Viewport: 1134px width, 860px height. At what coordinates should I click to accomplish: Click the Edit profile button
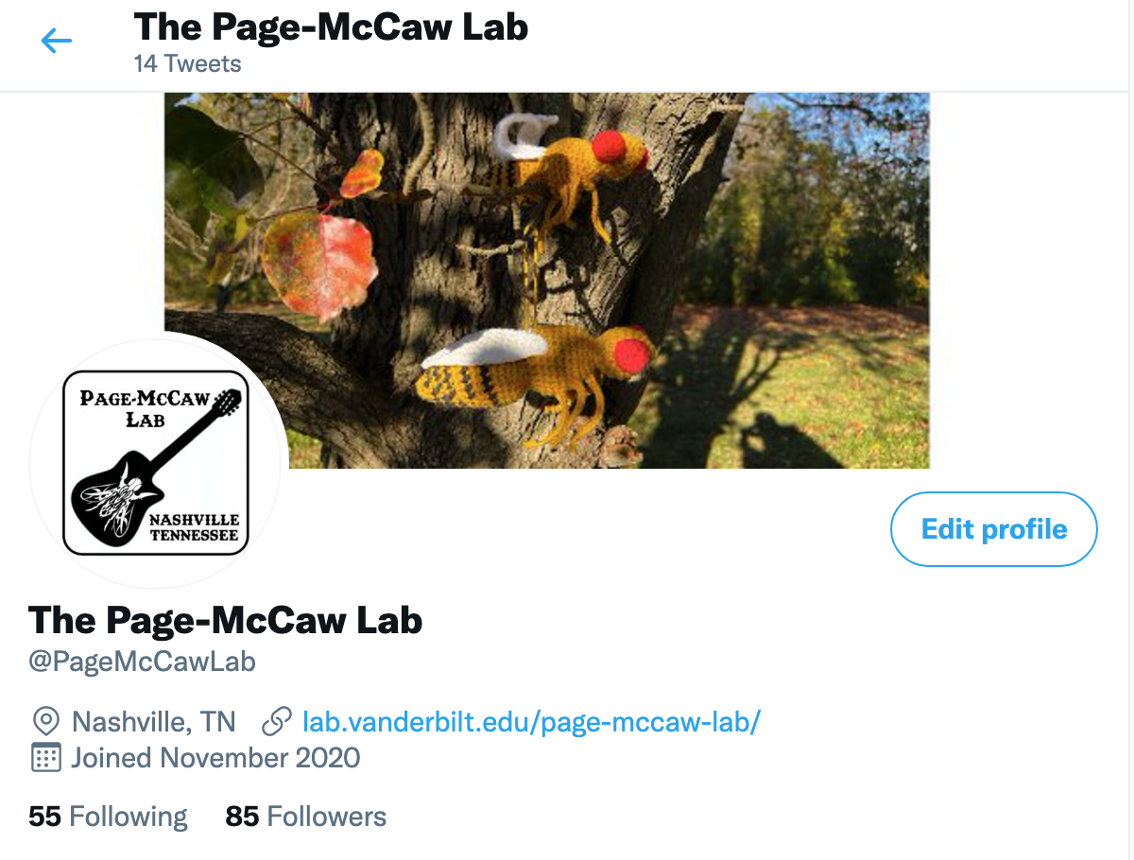point(994,529)
